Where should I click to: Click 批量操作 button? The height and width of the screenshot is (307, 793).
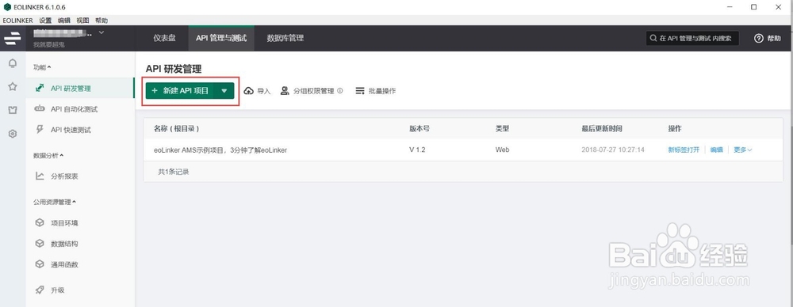click(x=376, y=91)
